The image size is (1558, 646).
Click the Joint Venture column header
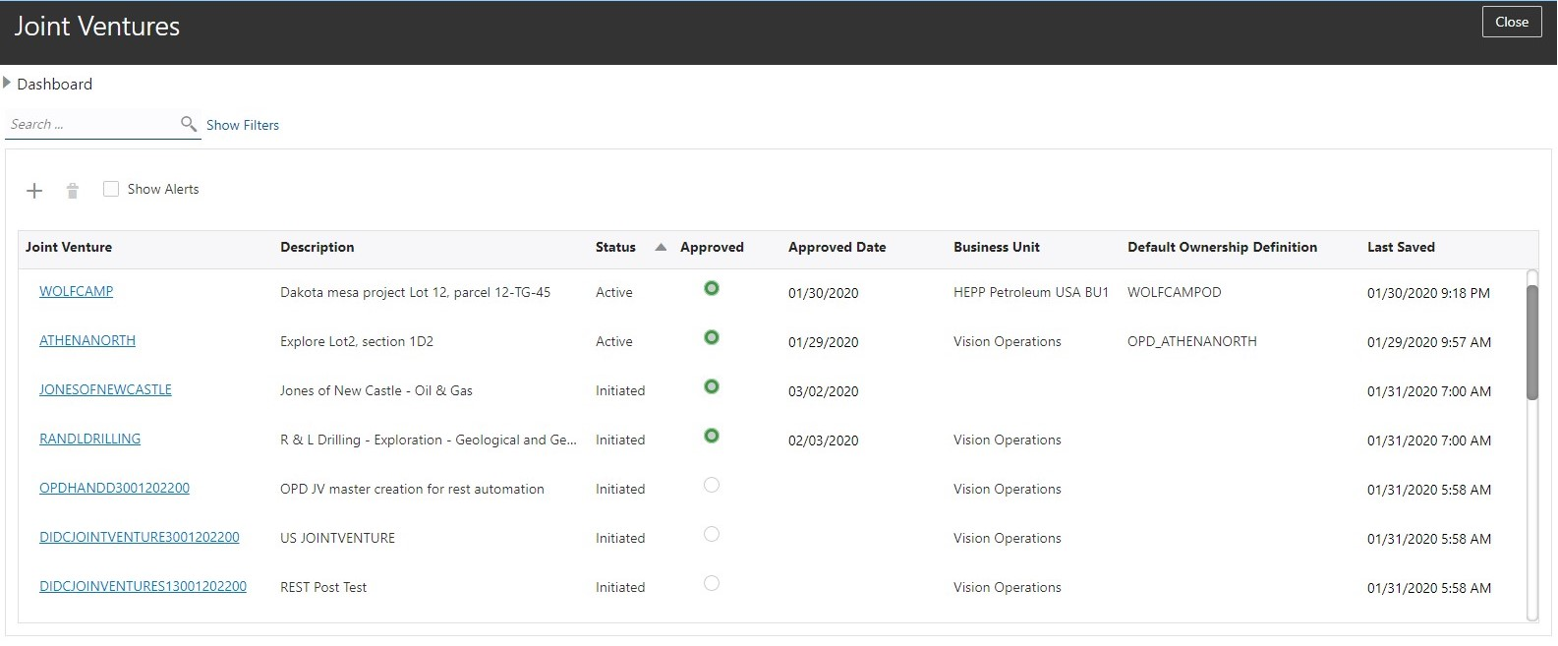coord(69,247)
